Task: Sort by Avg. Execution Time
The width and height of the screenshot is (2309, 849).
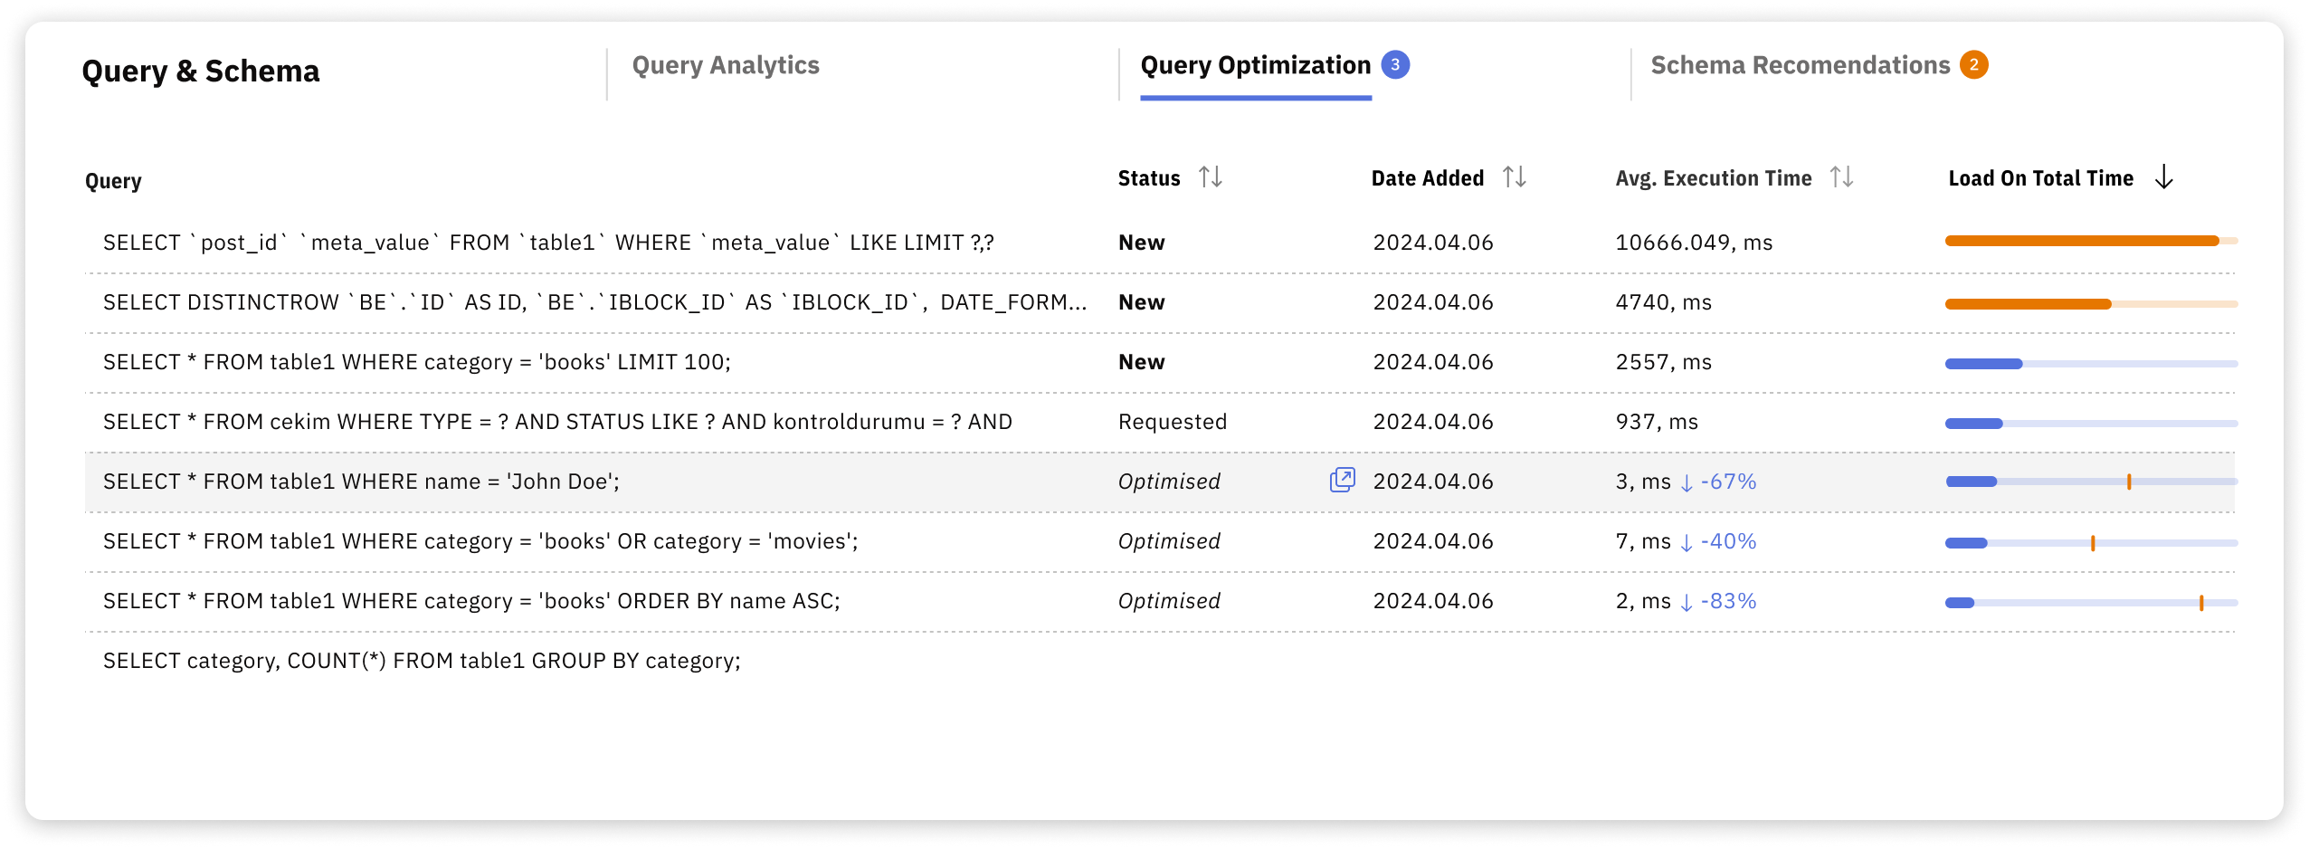Action: [x=1841, y=177]
